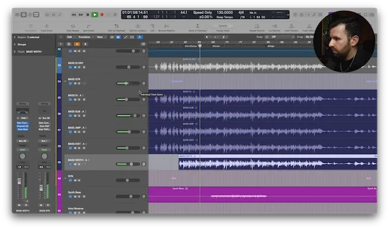Open the View menu in the tracks area
The image size is (389, 229).
pos(101,37)
